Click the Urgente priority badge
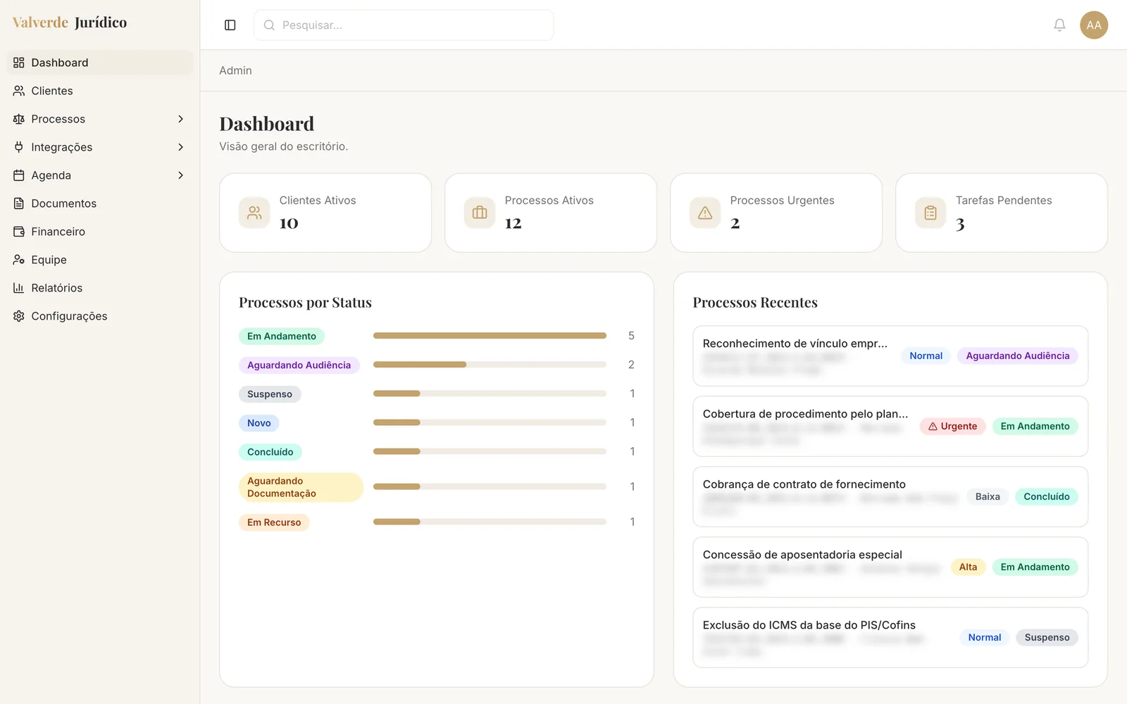 coord(952,426)
